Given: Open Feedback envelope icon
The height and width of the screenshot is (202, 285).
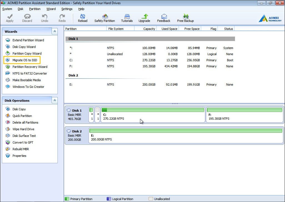Looking at the screenshot, I should [x=164, y=17].
